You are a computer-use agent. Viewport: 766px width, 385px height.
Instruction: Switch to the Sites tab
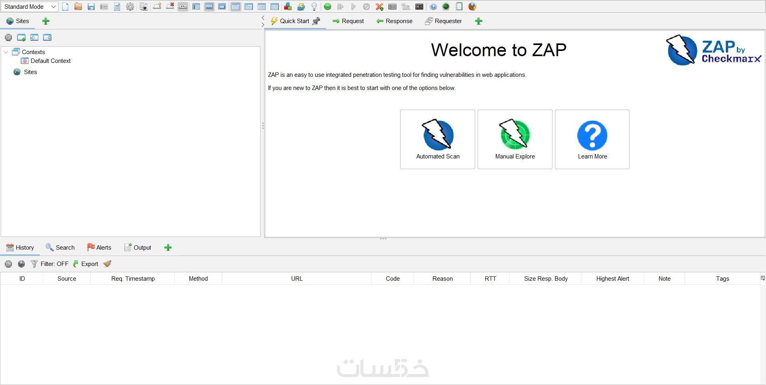point(18,21)
